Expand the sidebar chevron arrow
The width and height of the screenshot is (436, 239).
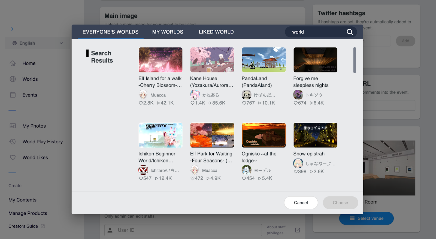pyautogui.click(x=12, y=29)
